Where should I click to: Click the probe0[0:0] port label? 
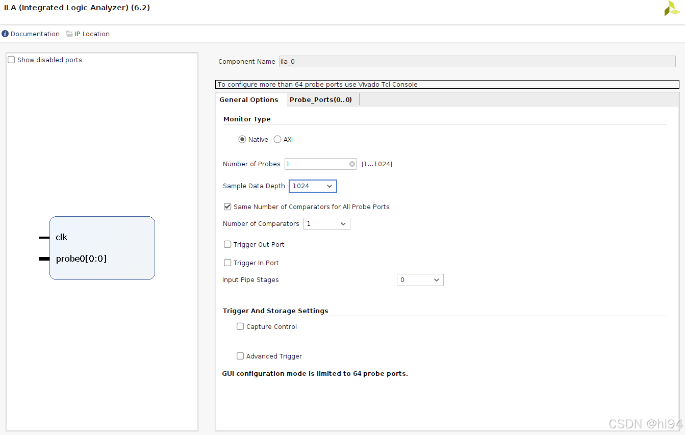click(81, 259)
